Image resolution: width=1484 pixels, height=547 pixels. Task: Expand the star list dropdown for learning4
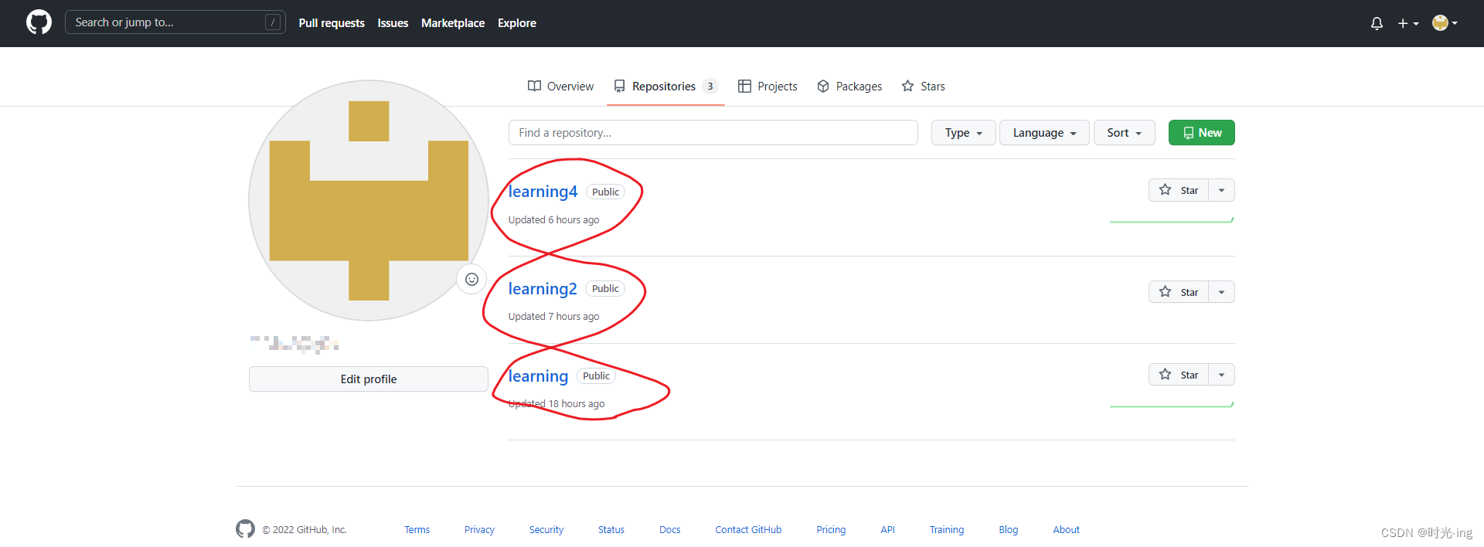[1221, 190]
